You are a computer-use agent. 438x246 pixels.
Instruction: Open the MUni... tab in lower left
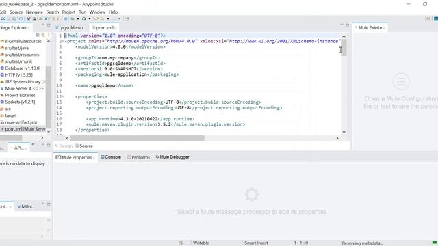click(x=26, y=206)
